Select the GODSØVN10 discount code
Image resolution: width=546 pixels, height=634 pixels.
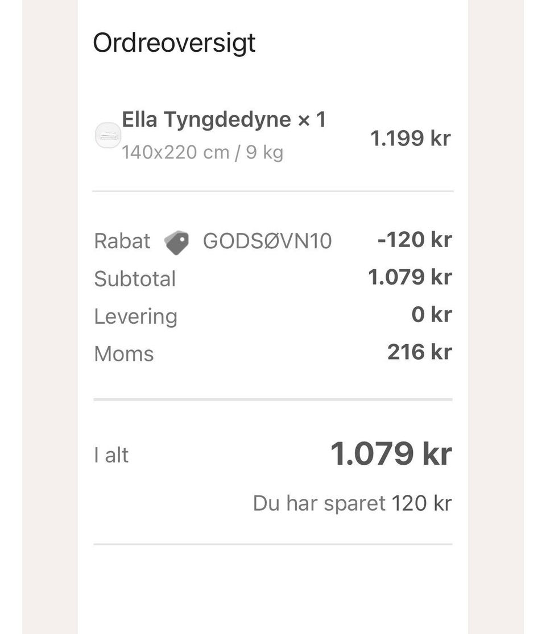[x=267, y=241]
